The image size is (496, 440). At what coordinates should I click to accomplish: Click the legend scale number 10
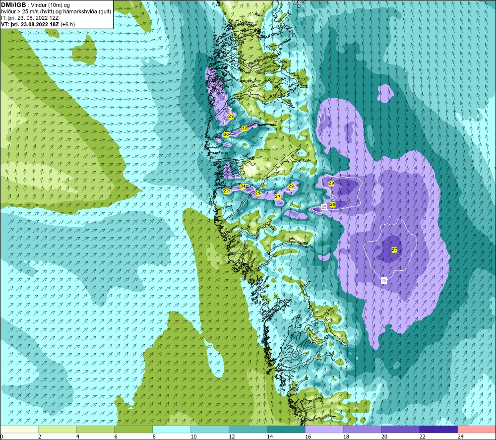[193, 437]
